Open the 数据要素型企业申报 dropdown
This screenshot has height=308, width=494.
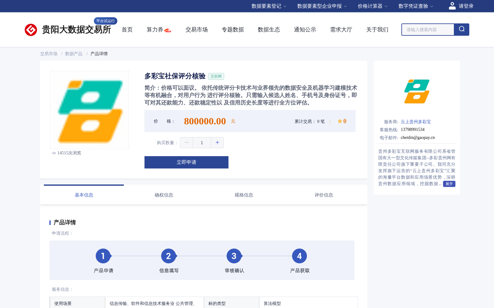(x=322, y=6)
